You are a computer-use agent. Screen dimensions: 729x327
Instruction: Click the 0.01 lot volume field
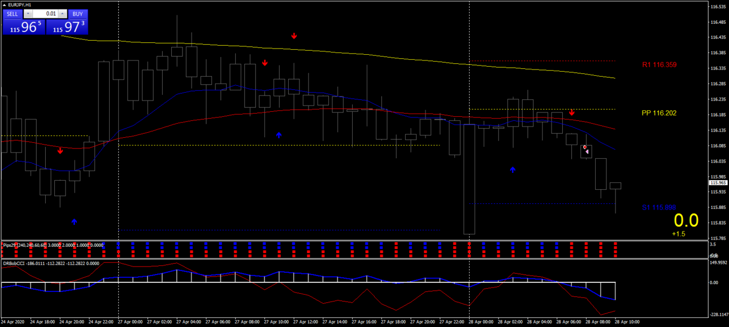tap(45, 14)
